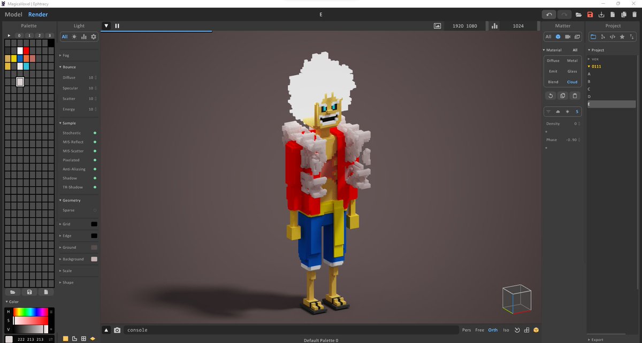Choose the Metal material type
The width and height of the screenshot is (642, 343).
click(572, 60)
